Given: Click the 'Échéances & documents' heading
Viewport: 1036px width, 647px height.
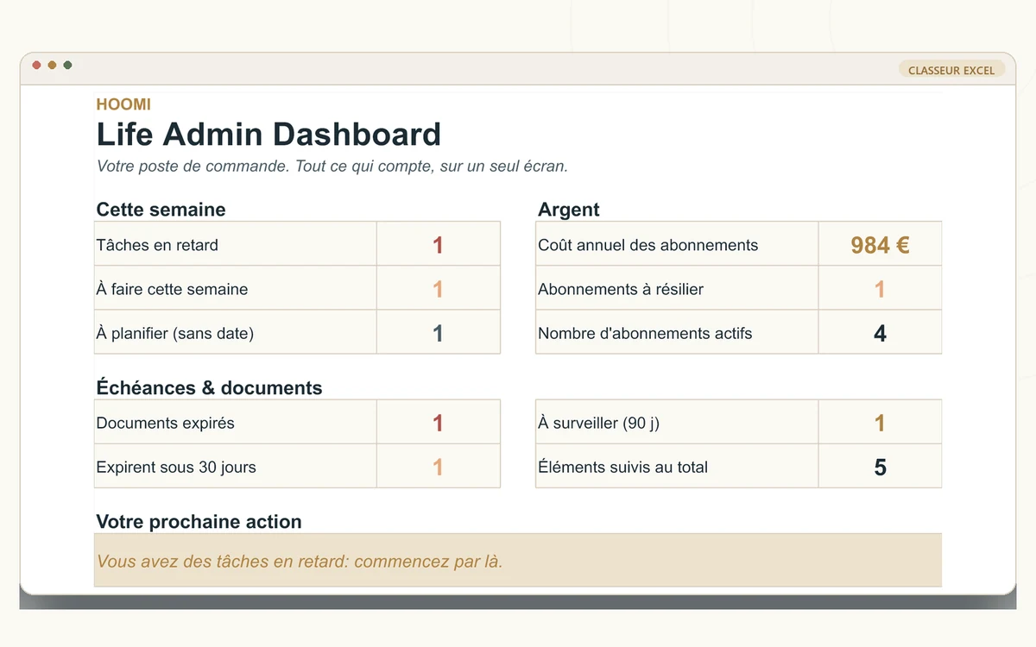Looking at the screenshot, I should [x=209, y=388].
